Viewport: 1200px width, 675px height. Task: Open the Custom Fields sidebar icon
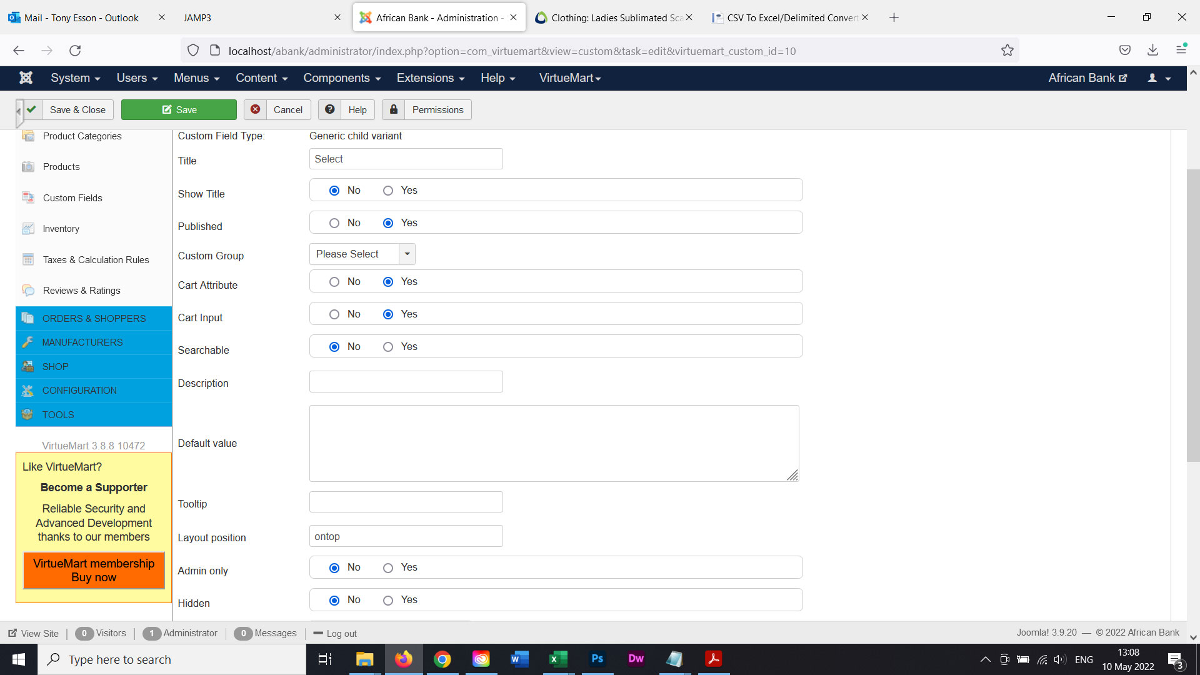click(28, 198)
